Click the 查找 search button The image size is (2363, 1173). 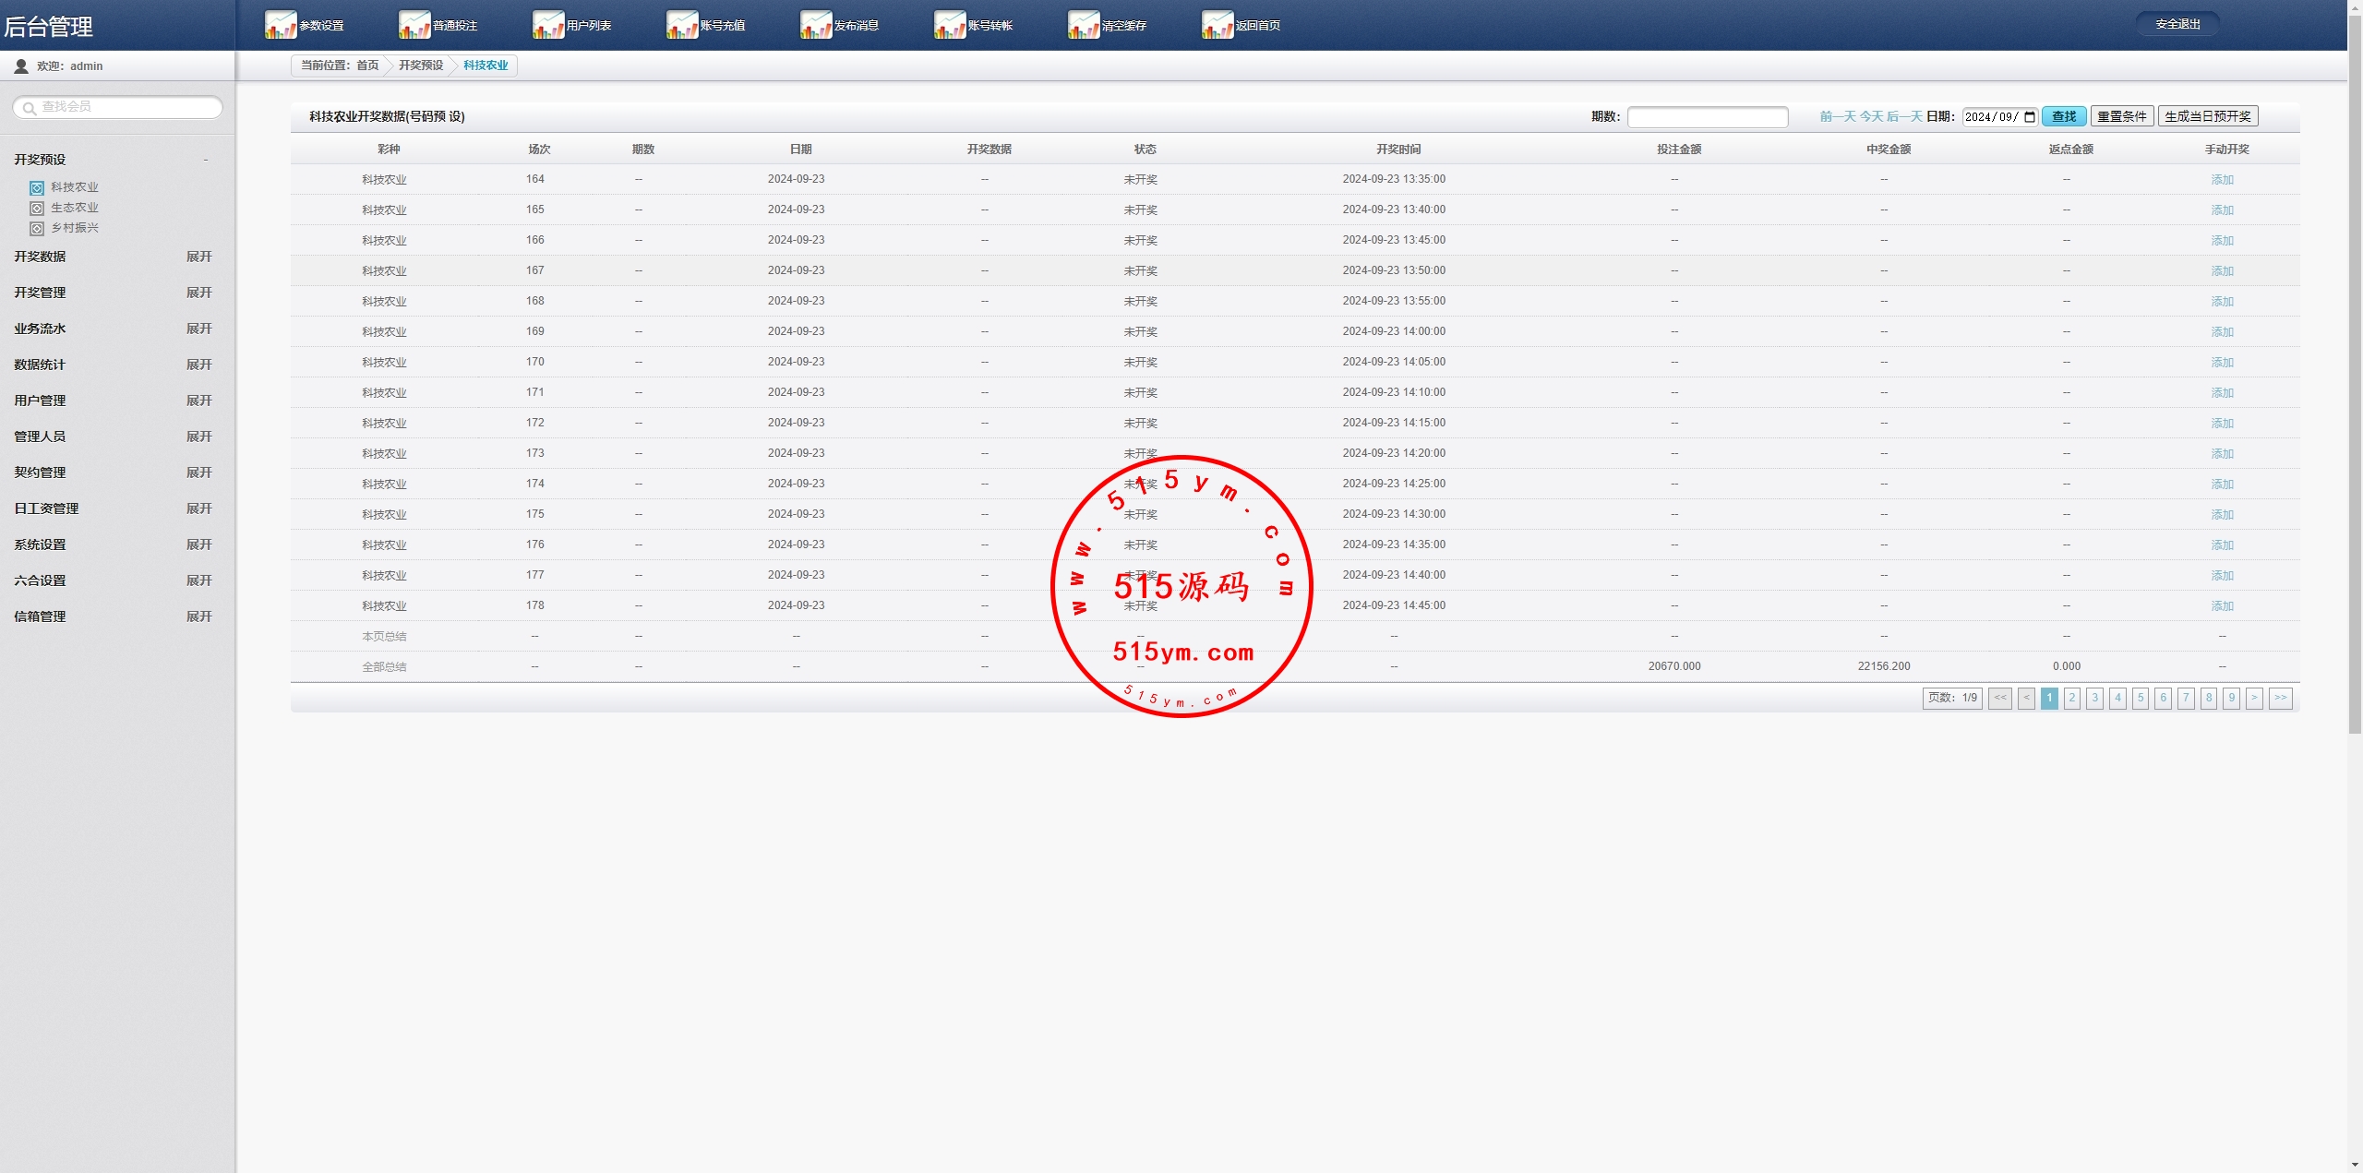pyautogui.click(x=2063, y=116)
